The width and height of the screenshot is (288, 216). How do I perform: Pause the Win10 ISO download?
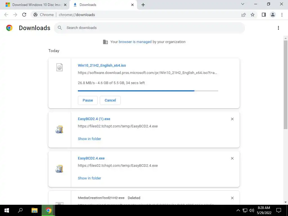(88, 100)
